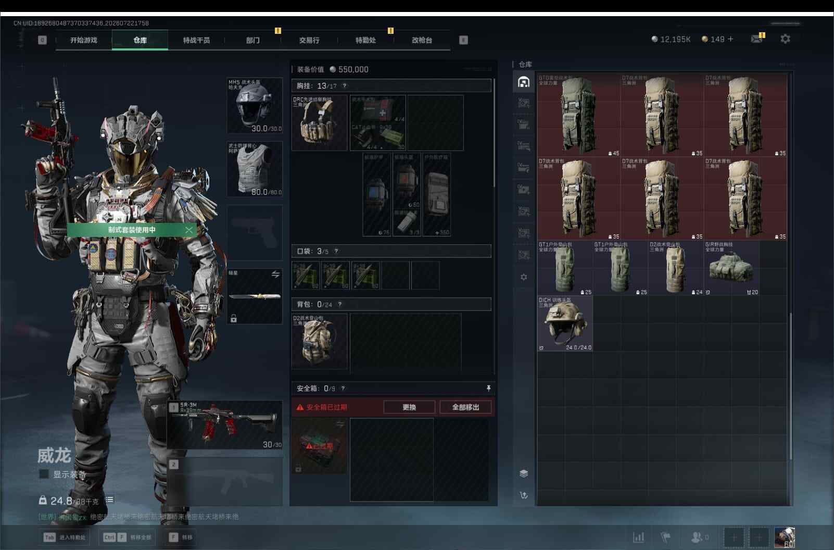This screenshot has height=550, width=834.
Task: Open the weight details list icon
Action: click(109, 500)
